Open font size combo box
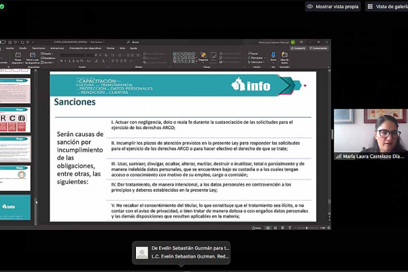The image size is (408, 272). coord(90,55)
